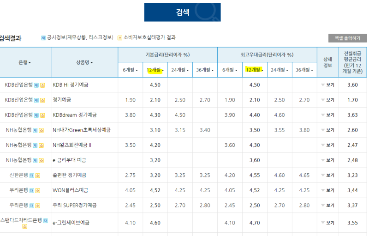The height and width of the screenshot is (236, 369).
Task: Open 소 icon for e-금리우대 예금 row
Action: (x=41, y=161)
